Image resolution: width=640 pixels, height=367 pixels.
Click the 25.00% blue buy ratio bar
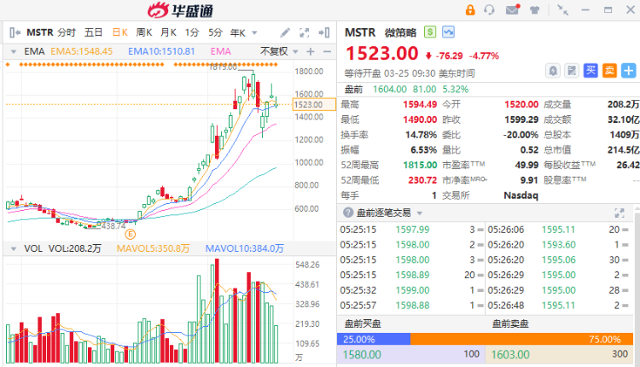click(x=374, y=339)
